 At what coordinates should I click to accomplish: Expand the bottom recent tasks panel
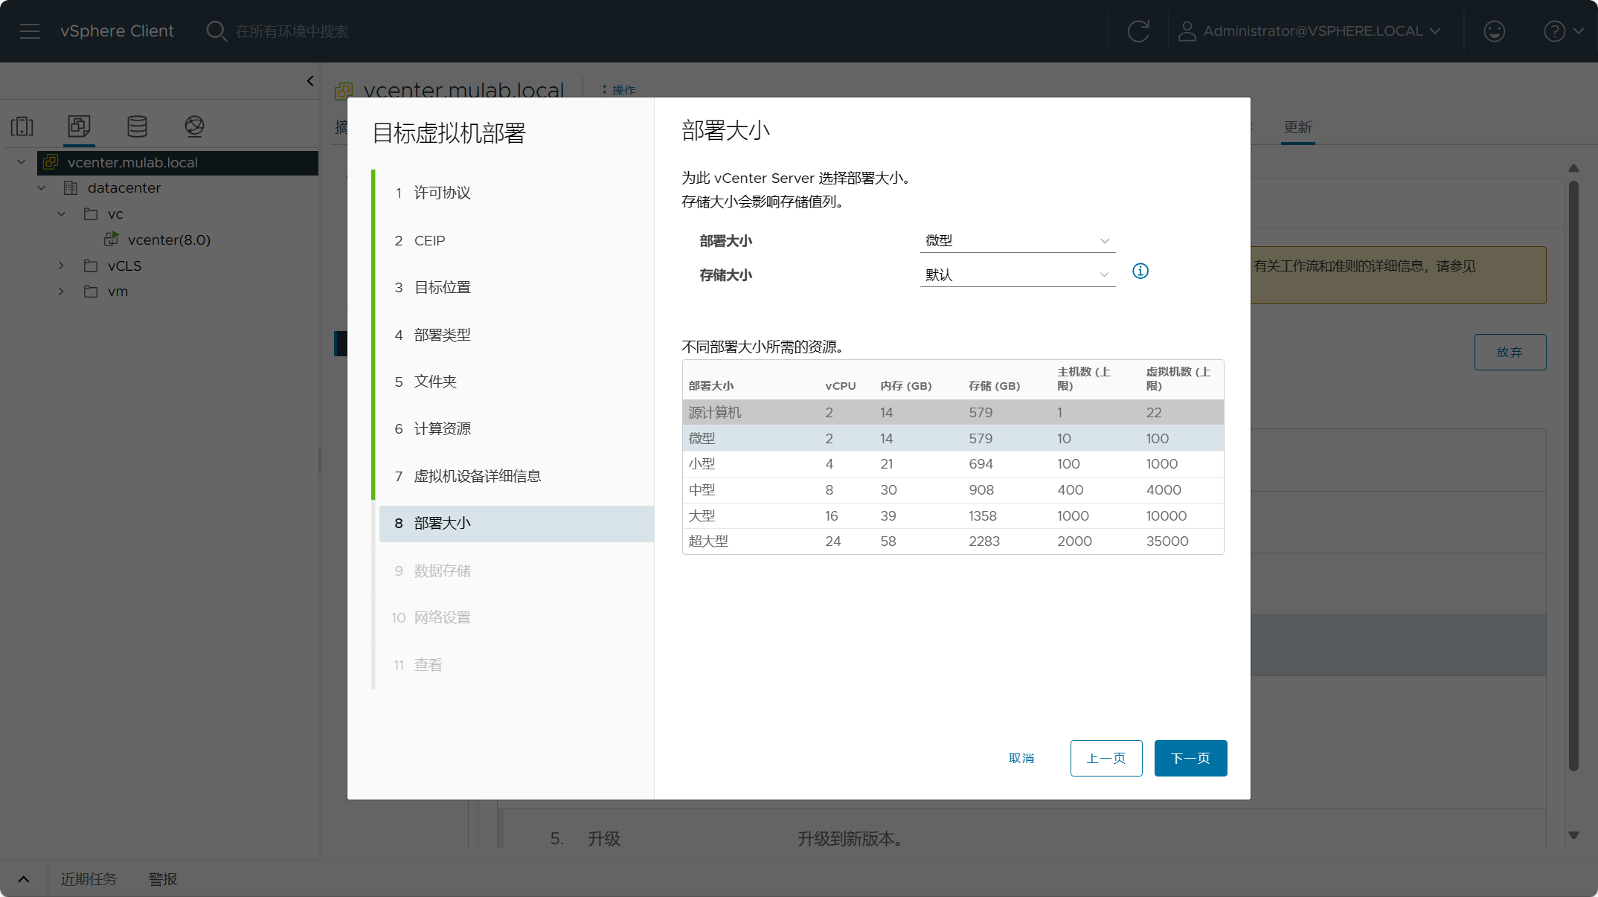[24, 879]
